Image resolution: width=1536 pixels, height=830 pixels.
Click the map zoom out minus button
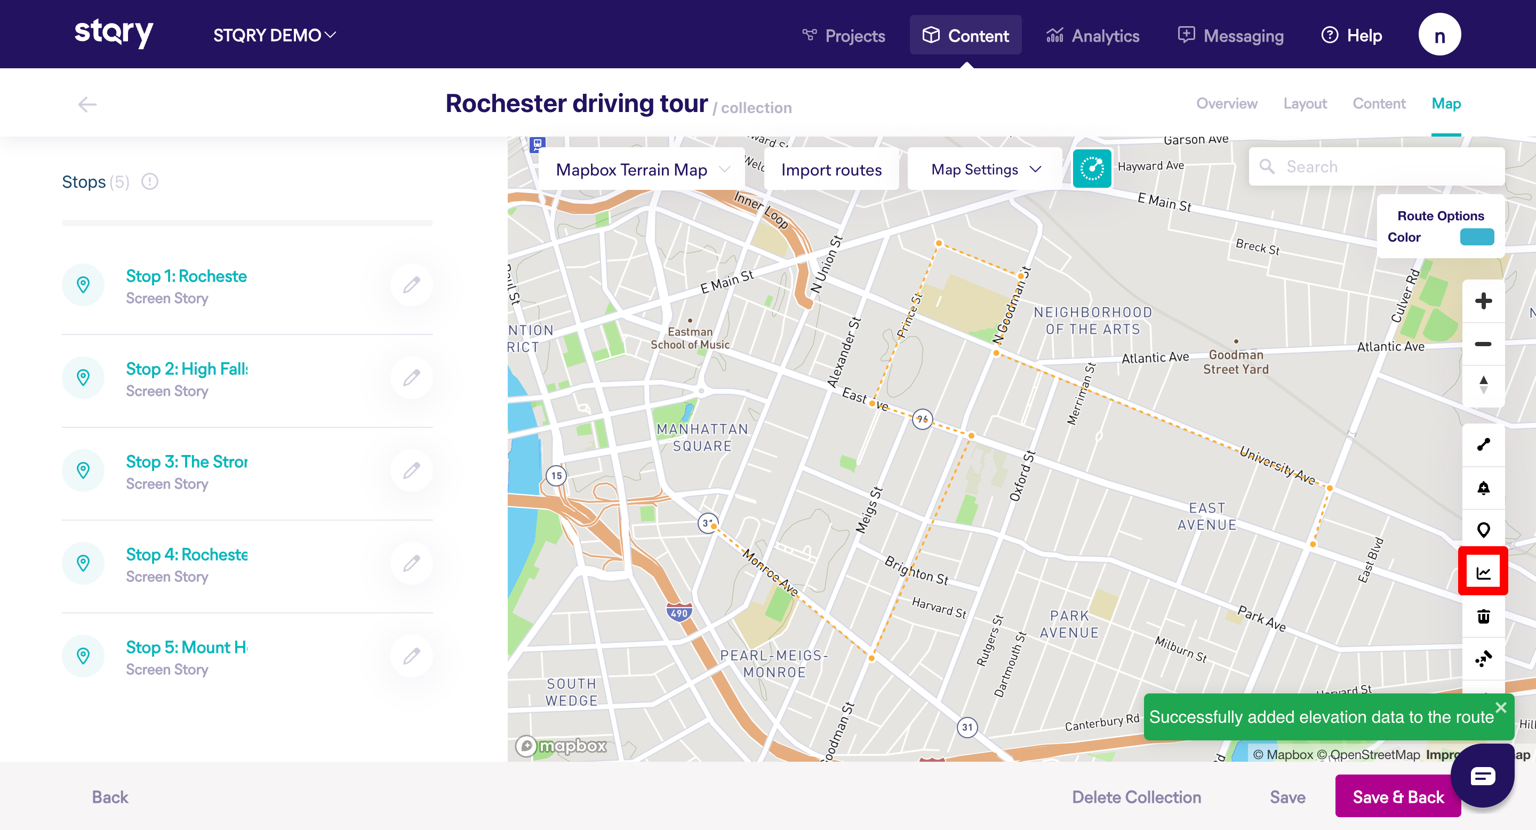tap(1483, 344)
